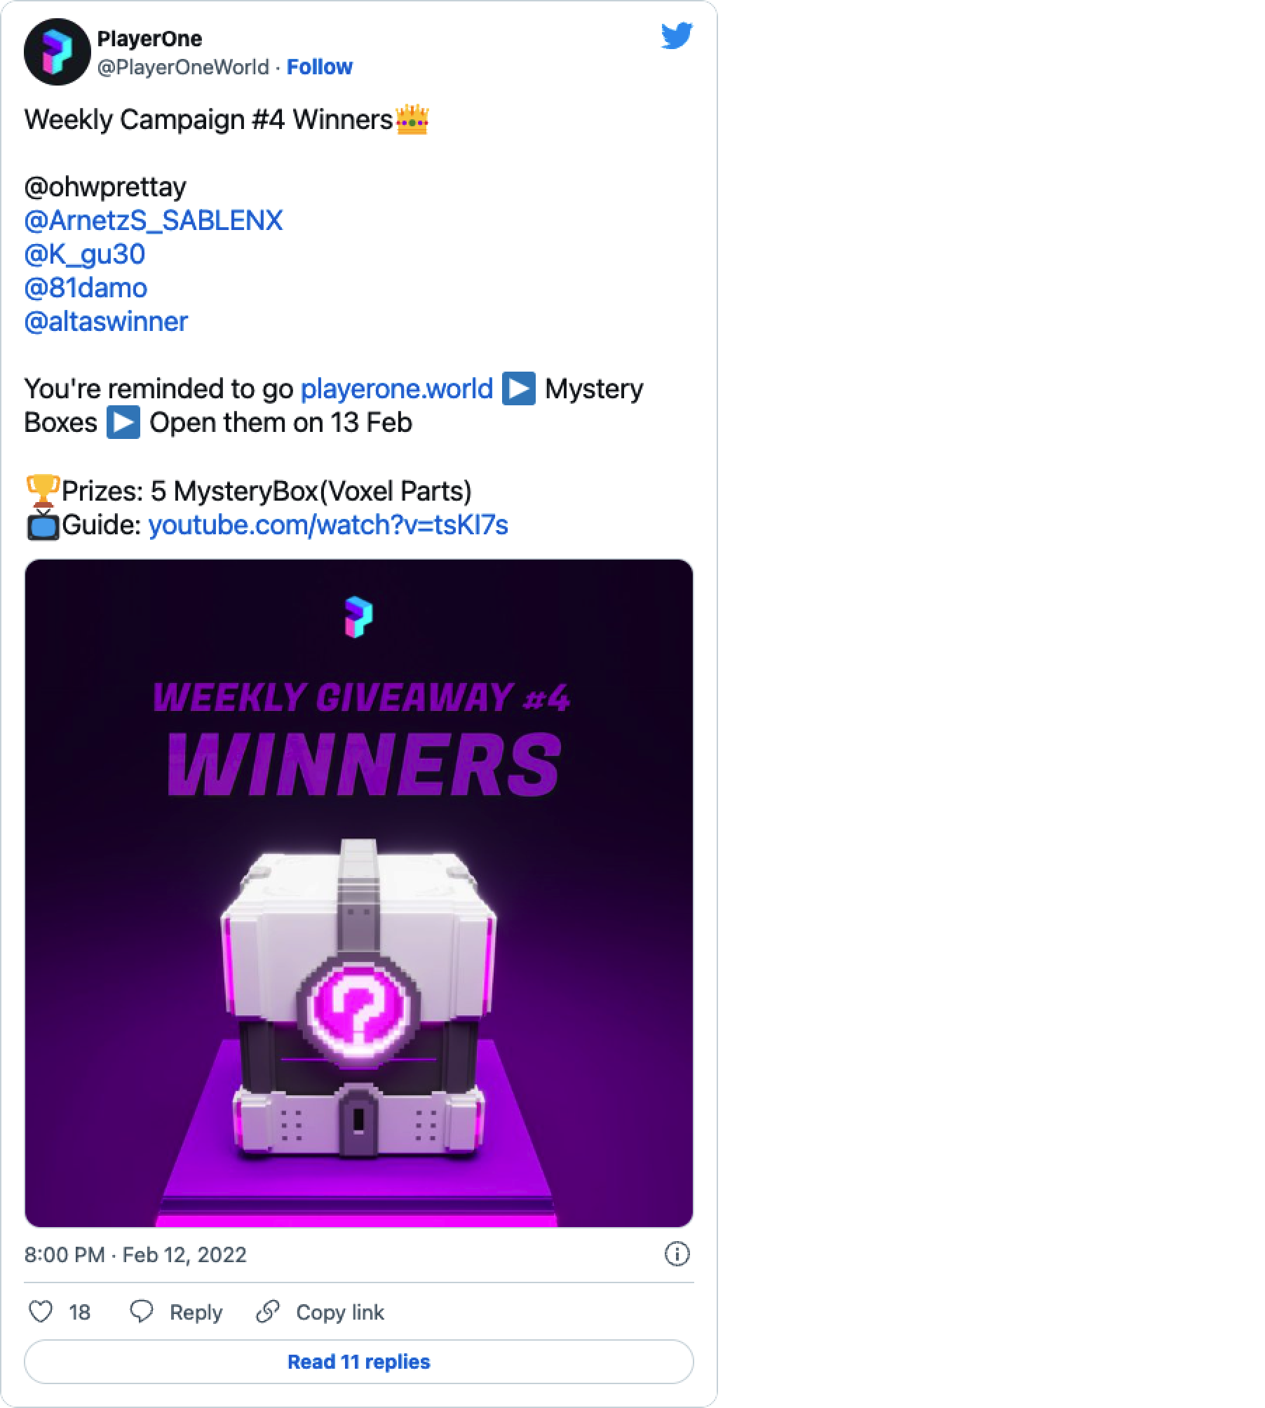Click the copy link chain icon
1265x1408 pixels.
[268, 1312]
